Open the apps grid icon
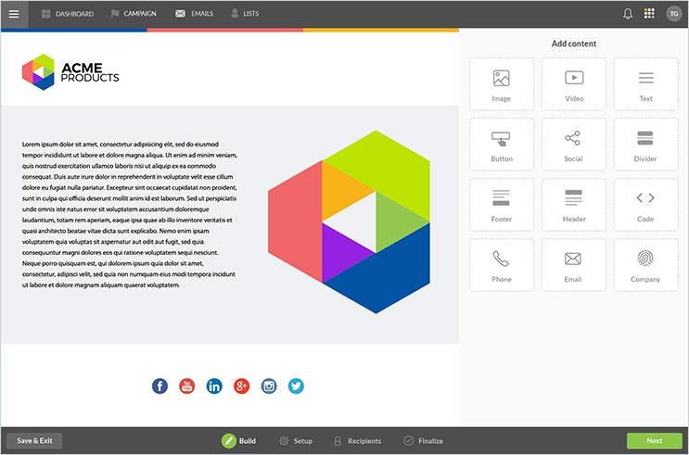689x455 pixels. pos(649,14)
